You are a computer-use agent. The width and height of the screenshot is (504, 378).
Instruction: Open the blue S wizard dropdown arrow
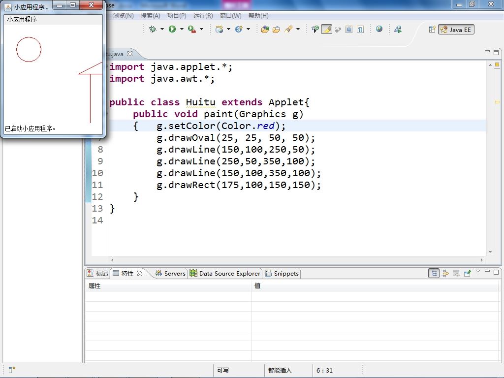[248, 29]
